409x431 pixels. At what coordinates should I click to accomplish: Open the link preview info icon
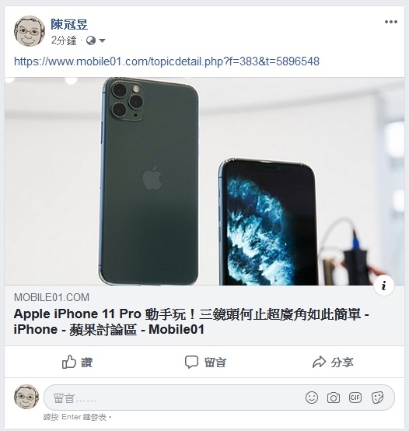pos(384,286)
